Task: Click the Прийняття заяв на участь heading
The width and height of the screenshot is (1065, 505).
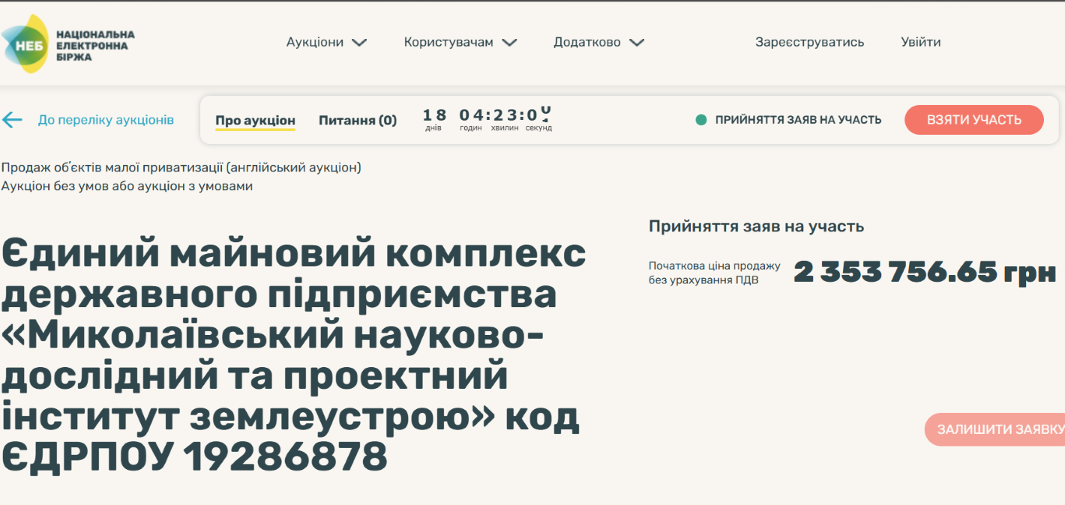Action: pos(756,226)
